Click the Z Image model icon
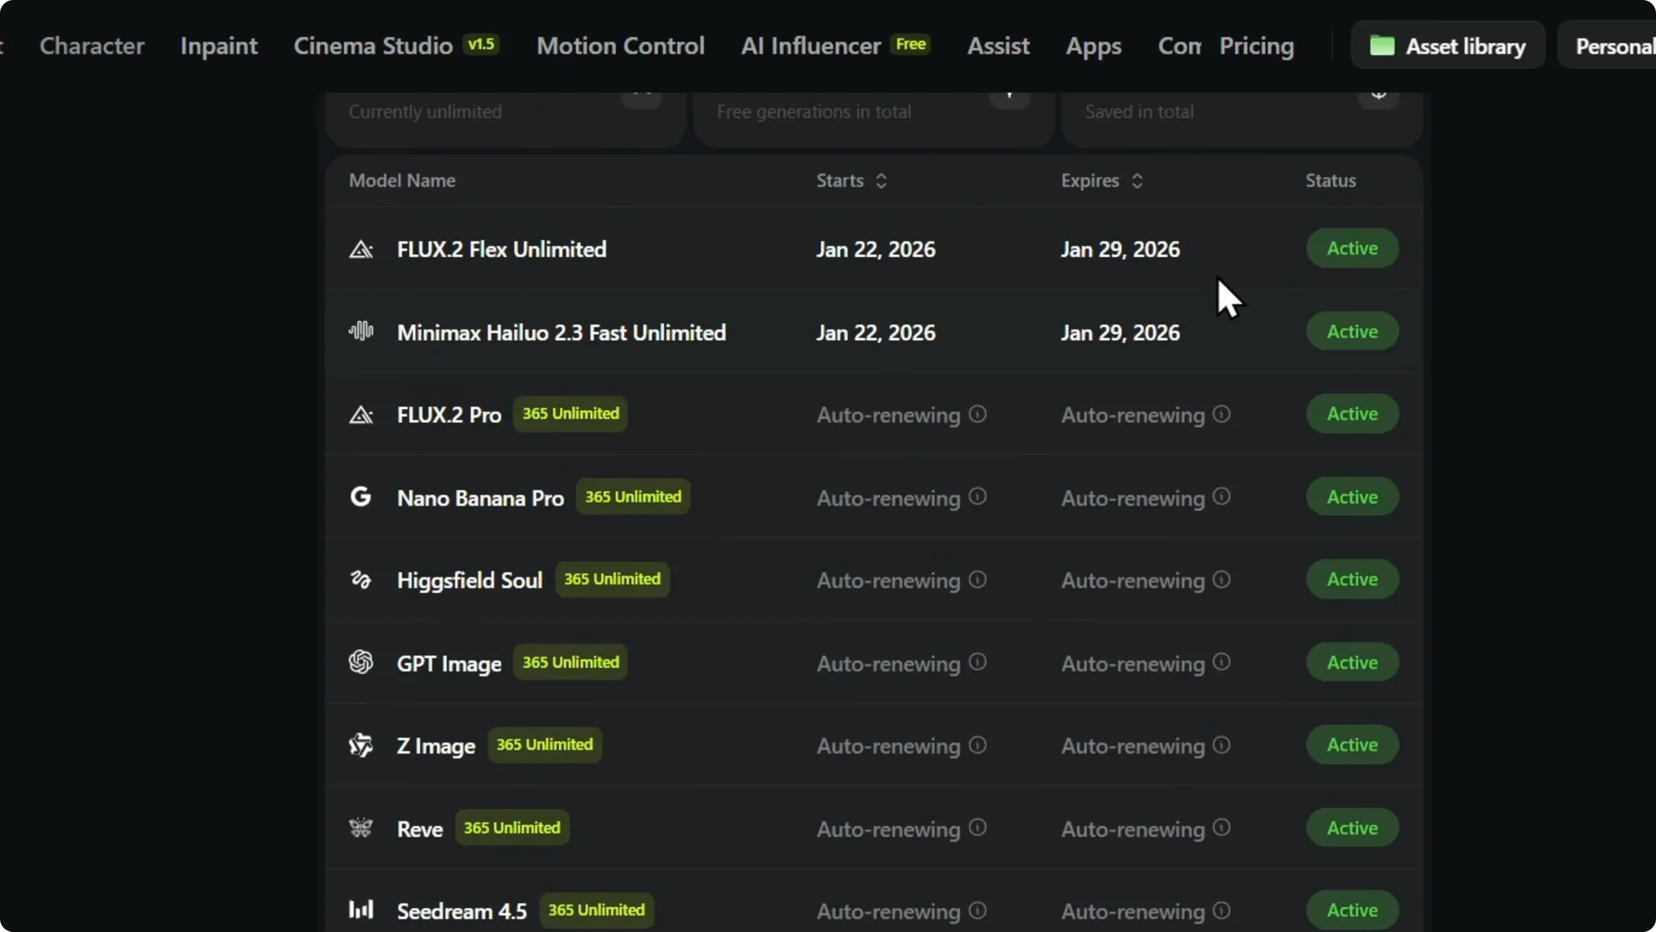 pyautogui.click(x=361, y=746)
